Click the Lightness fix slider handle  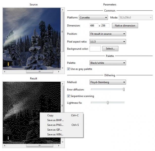108,103
